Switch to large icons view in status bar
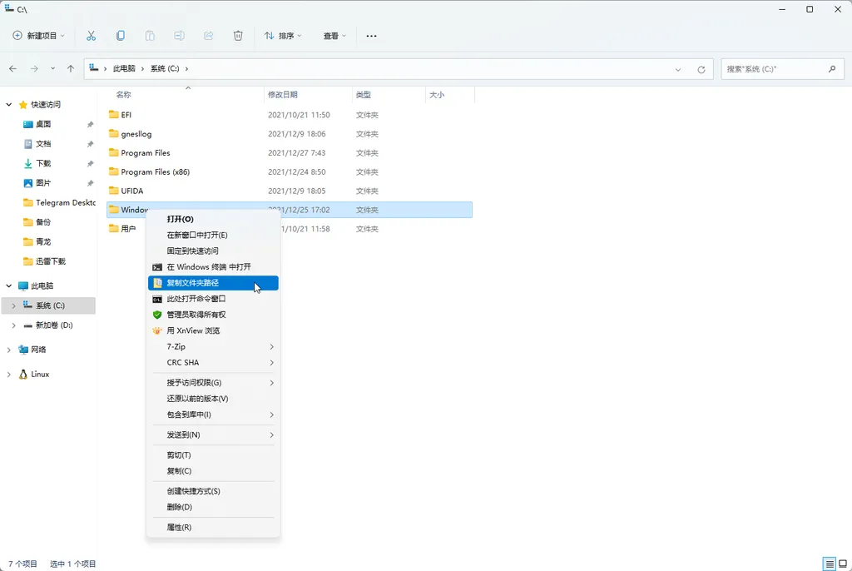This screenshot has height=571, width=852. 843,564
